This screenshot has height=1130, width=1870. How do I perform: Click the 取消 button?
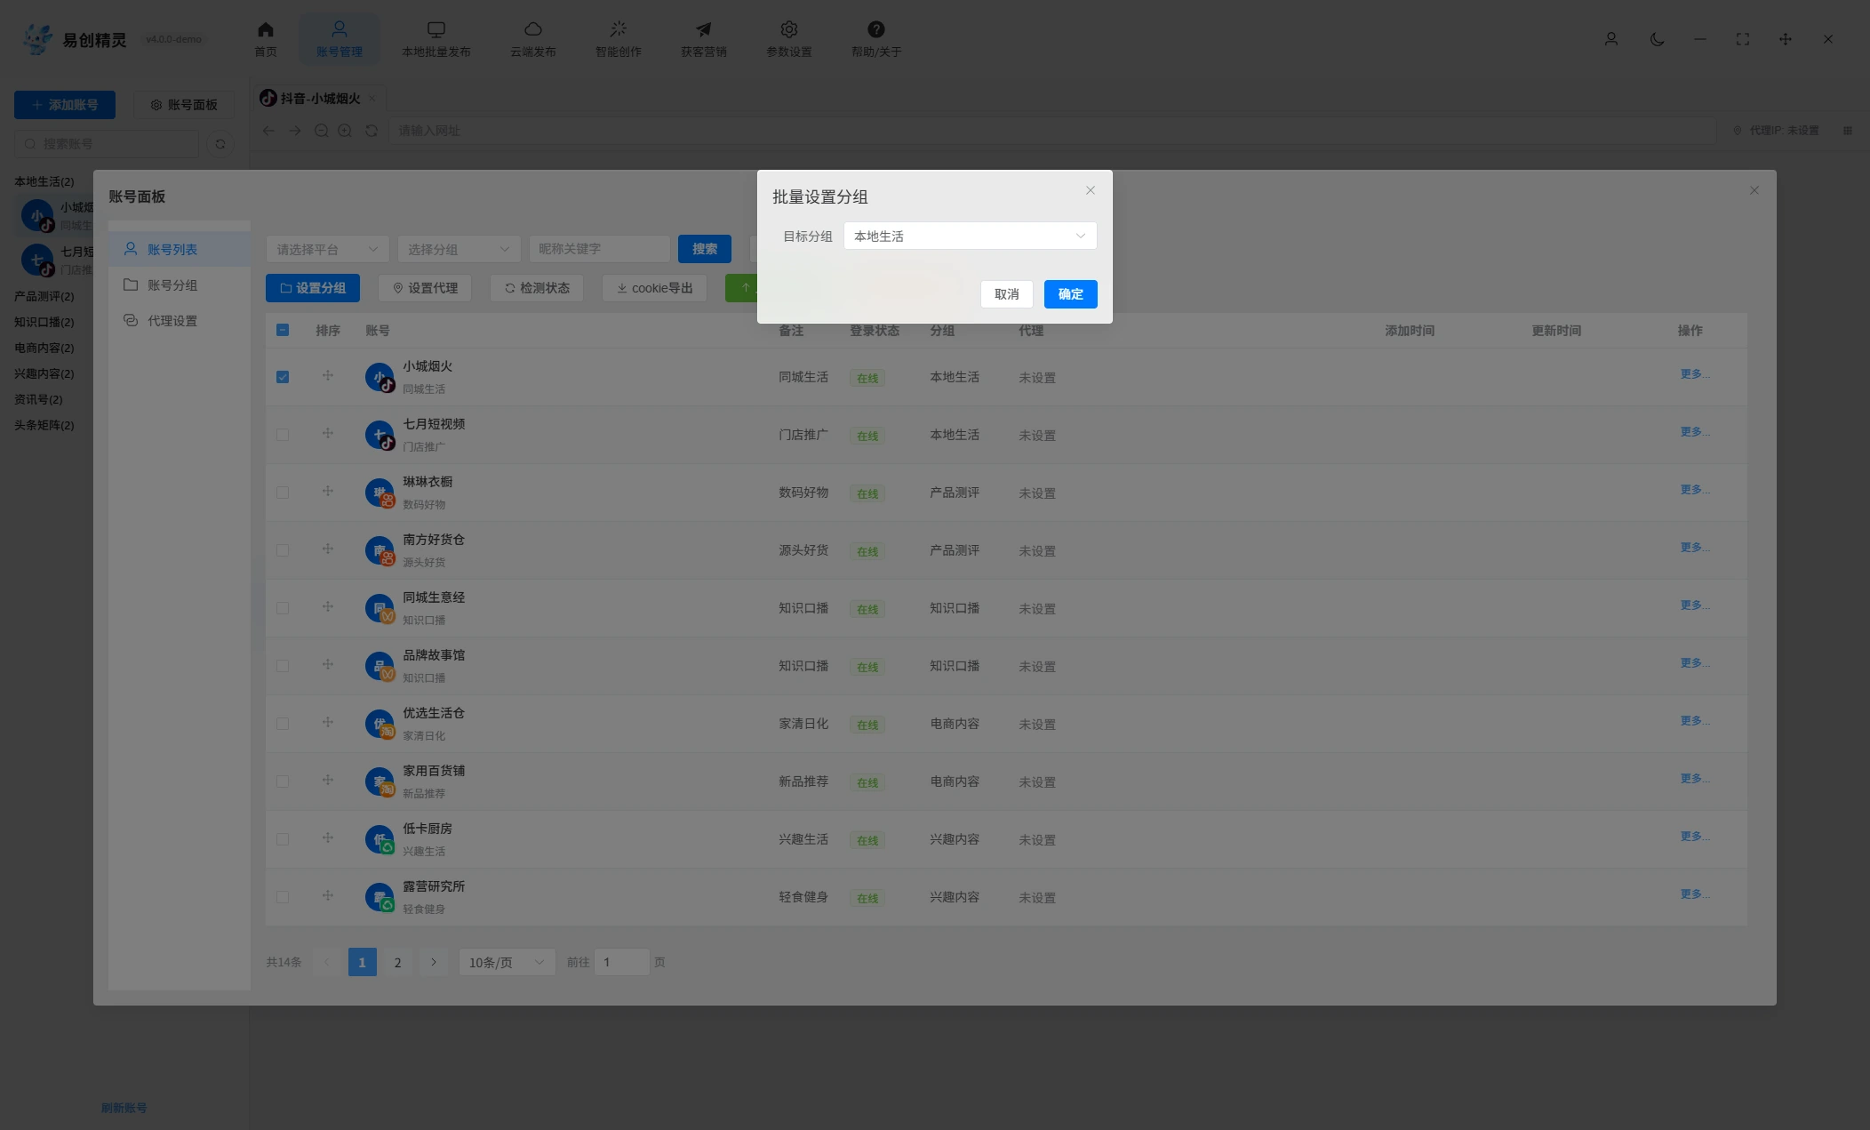1006,294
